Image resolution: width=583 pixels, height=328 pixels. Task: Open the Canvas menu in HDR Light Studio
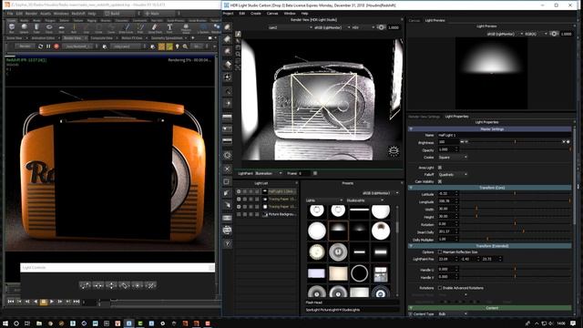click(x=272, y=14)
